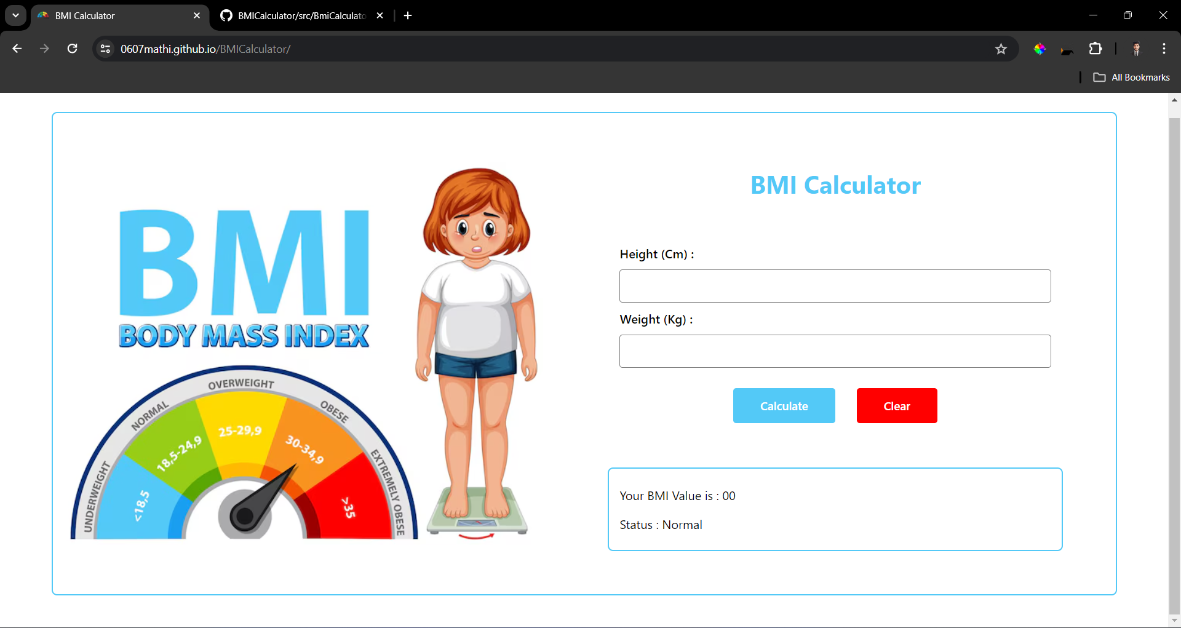Click the red Clear button
The image size is (1181, 628).
(x=897, y=406)
